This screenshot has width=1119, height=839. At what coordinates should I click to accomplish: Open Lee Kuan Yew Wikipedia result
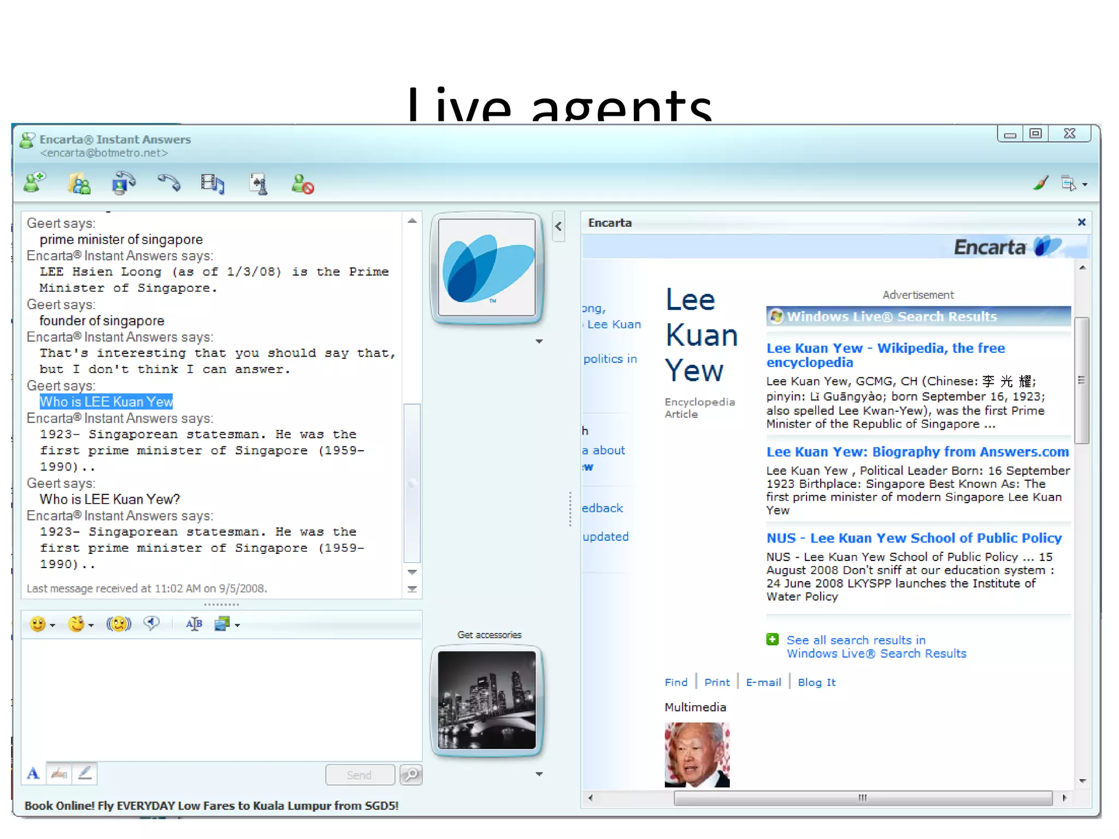(886, 355)
